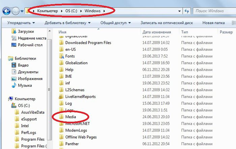Click the date 15.06.2013 17:49

click(x=156, y=103)
